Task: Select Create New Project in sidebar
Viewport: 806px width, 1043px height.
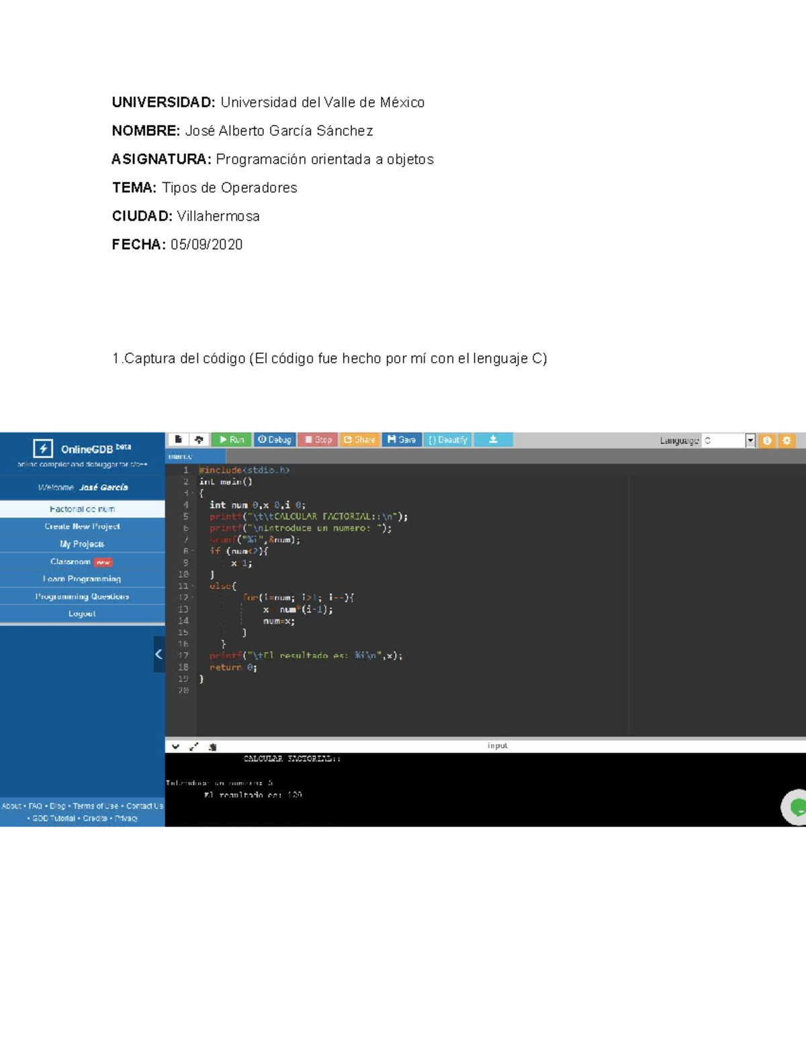Action: (82, 527)
